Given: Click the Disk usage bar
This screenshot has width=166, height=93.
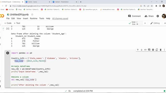Looking at the screenshot, I should (x=140, y=24).
